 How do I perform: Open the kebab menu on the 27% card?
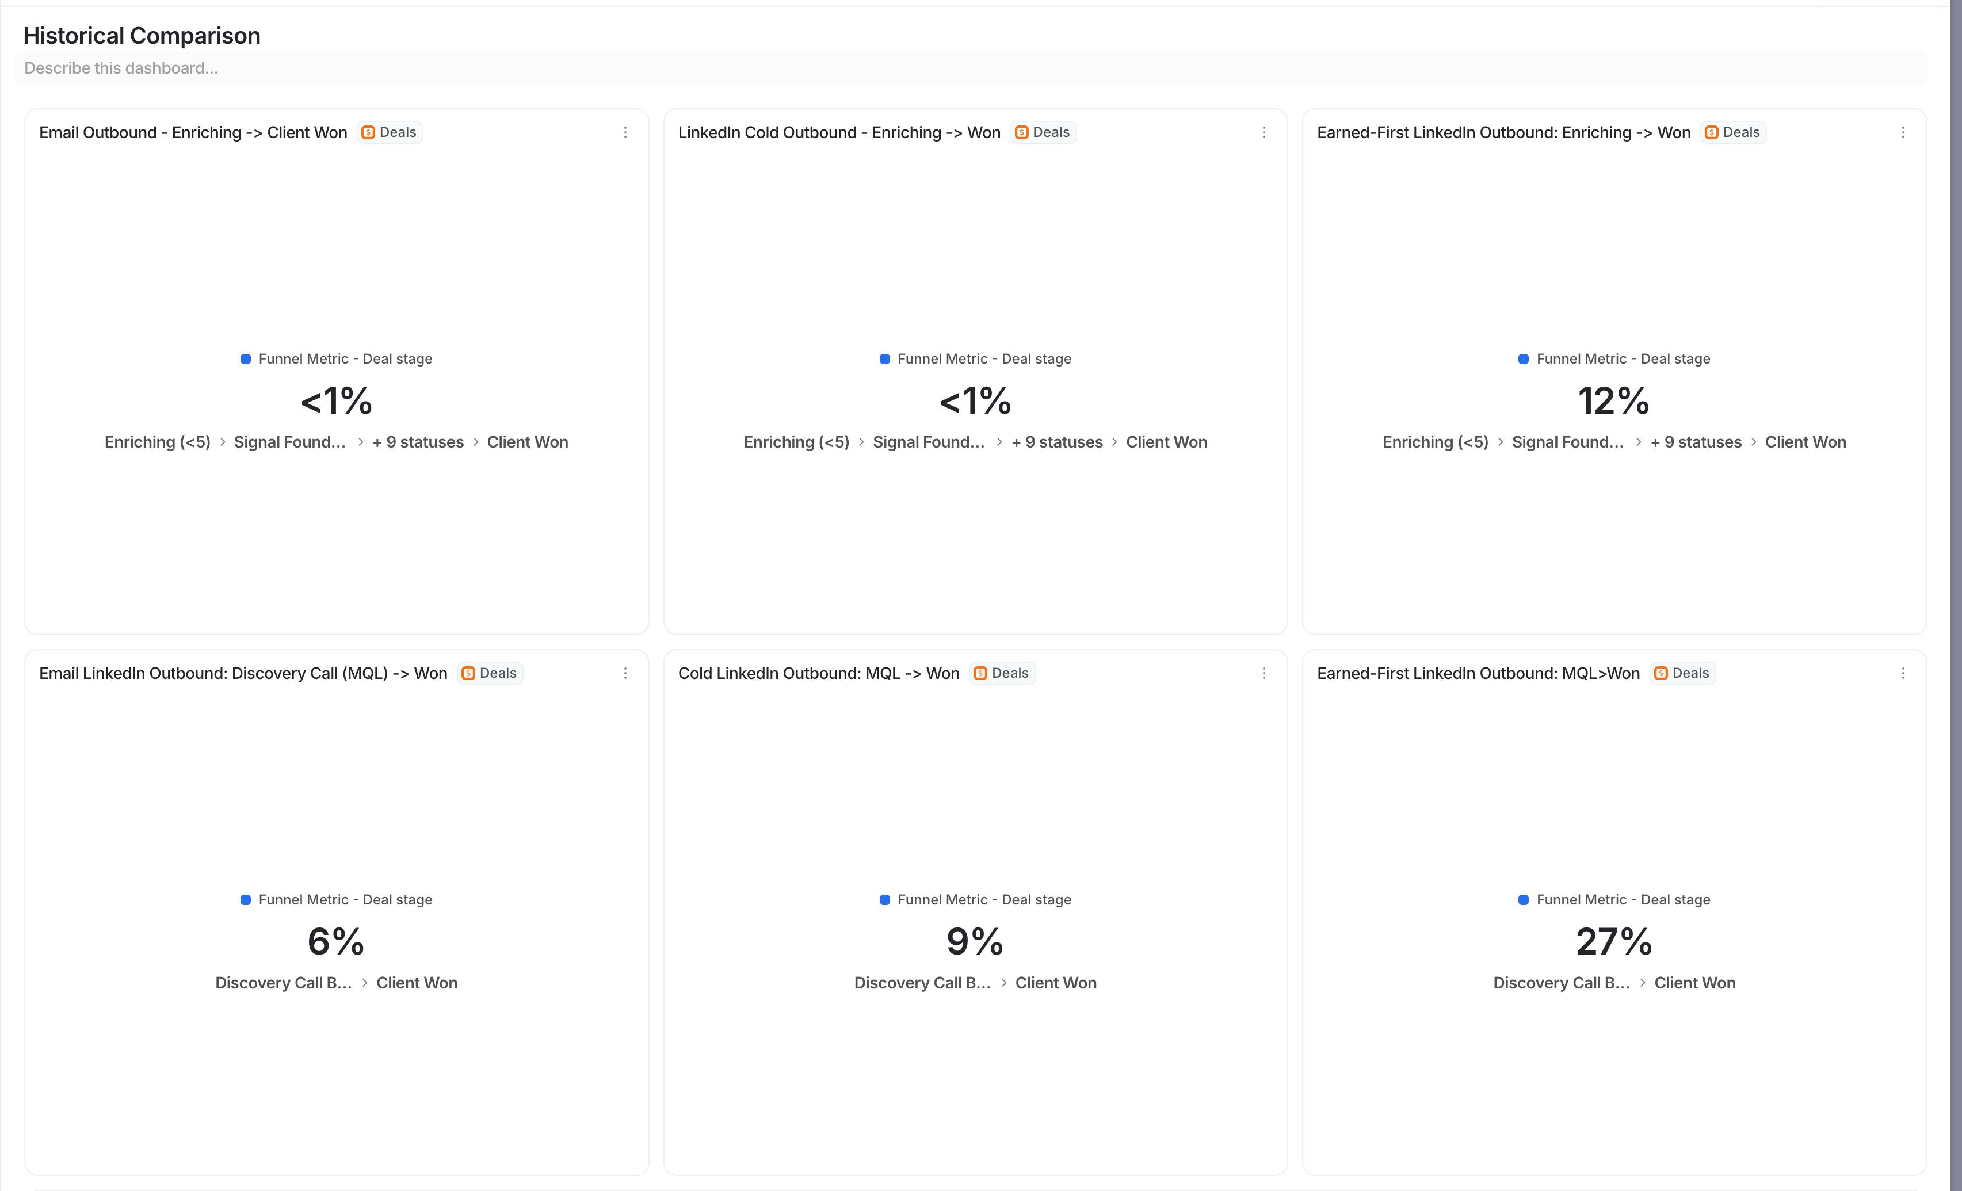[x=1904, y=673]
